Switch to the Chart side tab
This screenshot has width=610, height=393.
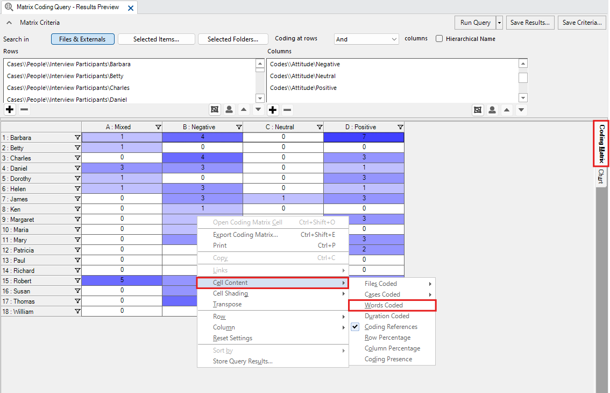[x=601, y=177]
